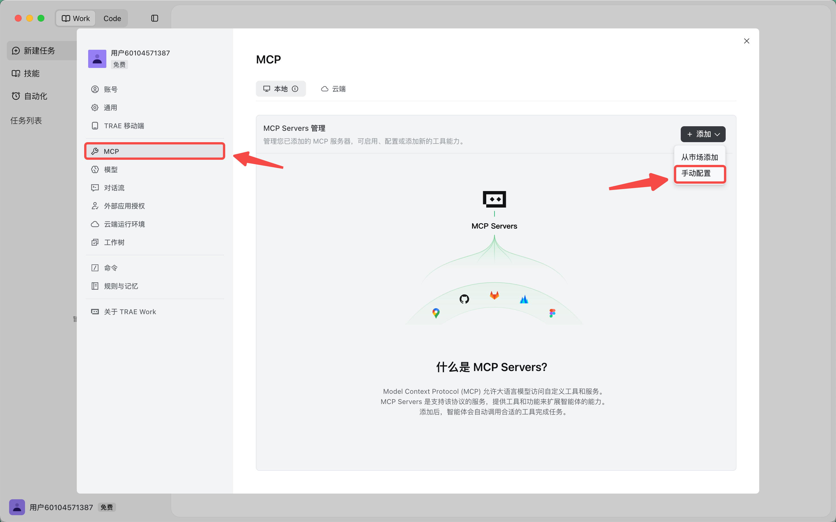Click the 规则与记忆 notebook icon
The width and height of the screenshot is (836, 522).
pos(95,286)
